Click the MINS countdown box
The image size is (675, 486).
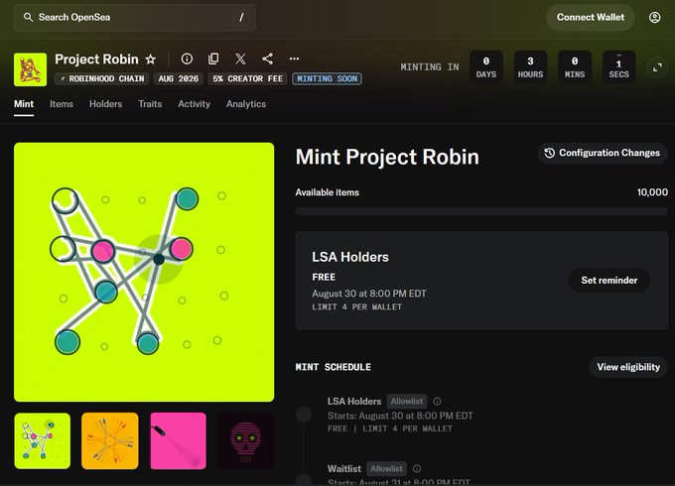coord(575,67)
